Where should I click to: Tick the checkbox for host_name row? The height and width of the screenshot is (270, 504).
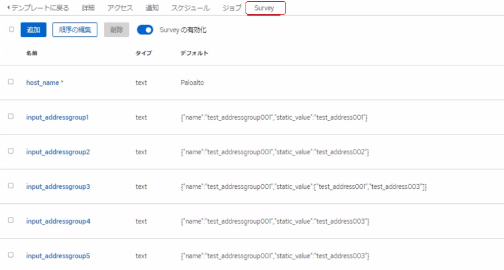[11, 82]
